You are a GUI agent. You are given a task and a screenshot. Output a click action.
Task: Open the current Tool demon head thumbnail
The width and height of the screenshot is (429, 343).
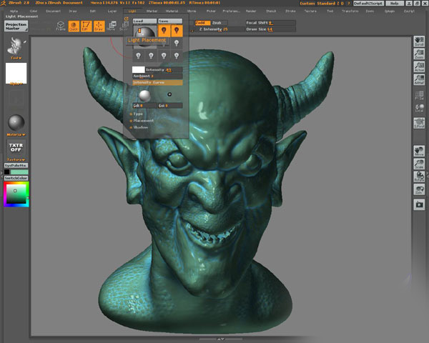16,46
